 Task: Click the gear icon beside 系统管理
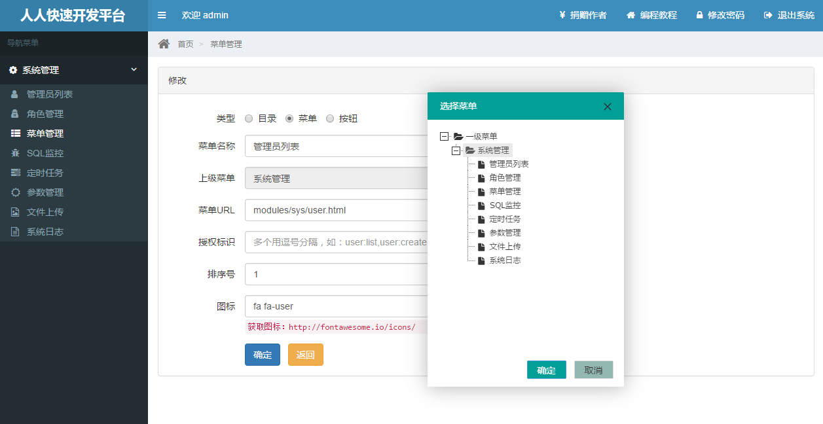click(13, 70)
